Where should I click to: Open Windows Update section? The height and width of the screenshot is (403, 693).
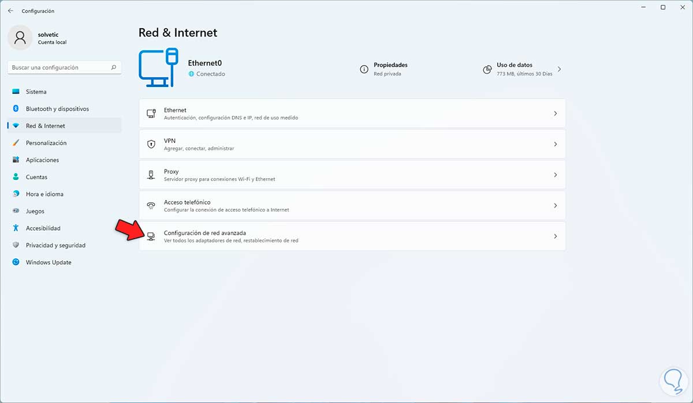(65, 262)
